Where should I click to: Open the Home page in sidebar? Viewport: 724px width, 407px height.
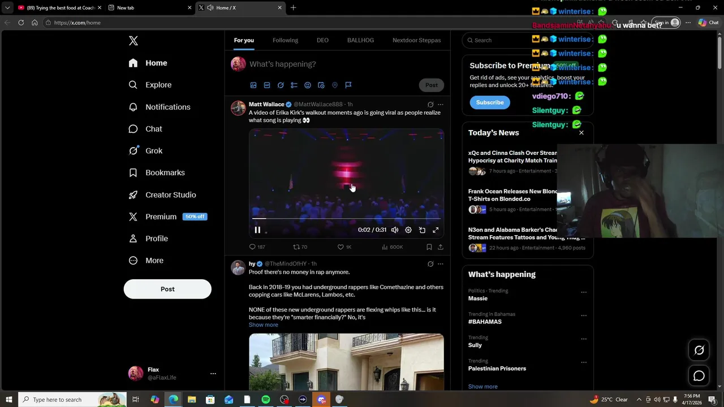tap(148, 63)
